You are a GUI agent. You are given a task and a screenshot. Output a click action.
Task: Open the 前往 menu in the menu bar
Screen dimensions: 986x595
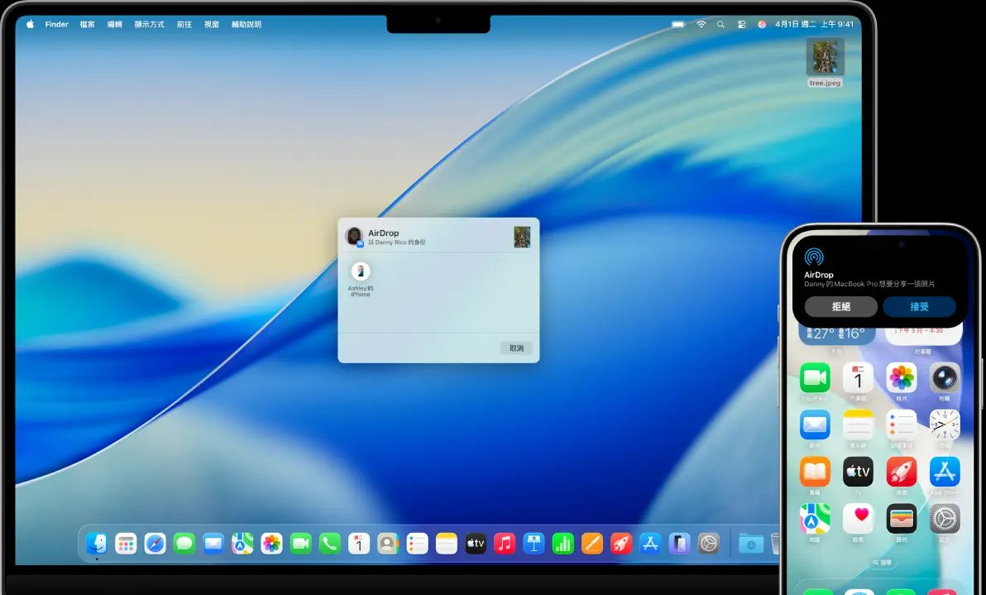(184, 24)
